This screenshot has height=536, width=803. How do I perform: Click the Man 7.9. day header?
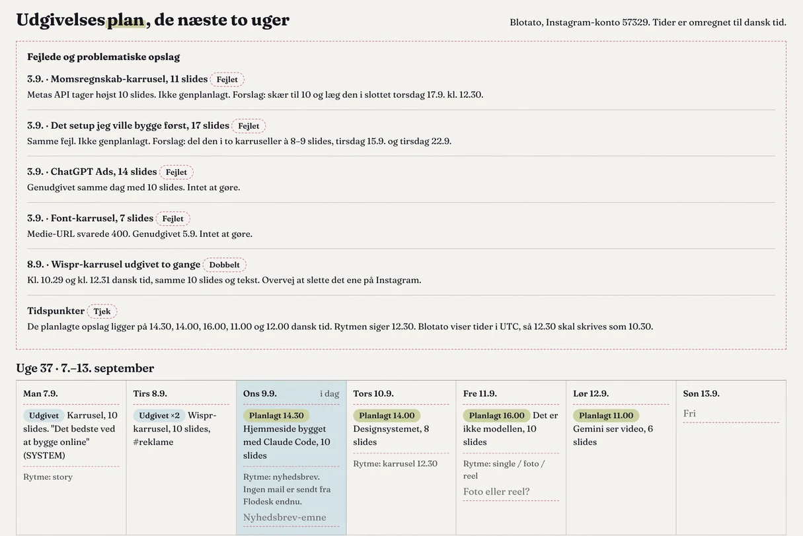40,393
